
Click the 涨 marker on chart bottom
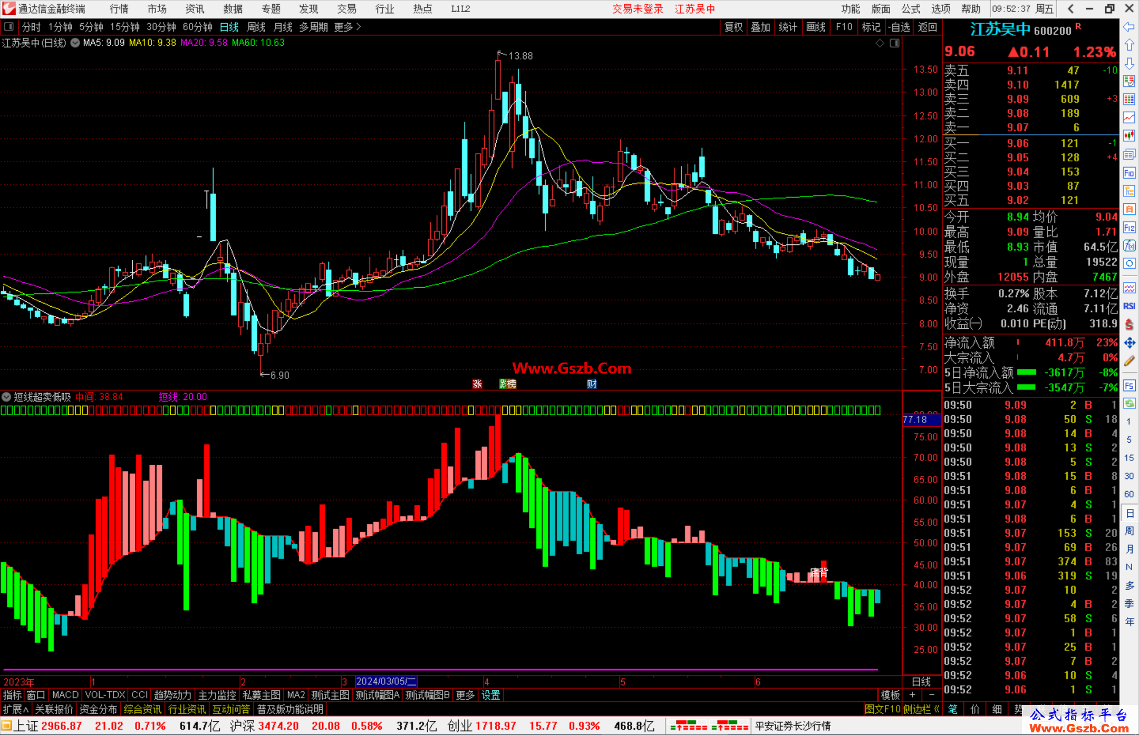(477, 384)
